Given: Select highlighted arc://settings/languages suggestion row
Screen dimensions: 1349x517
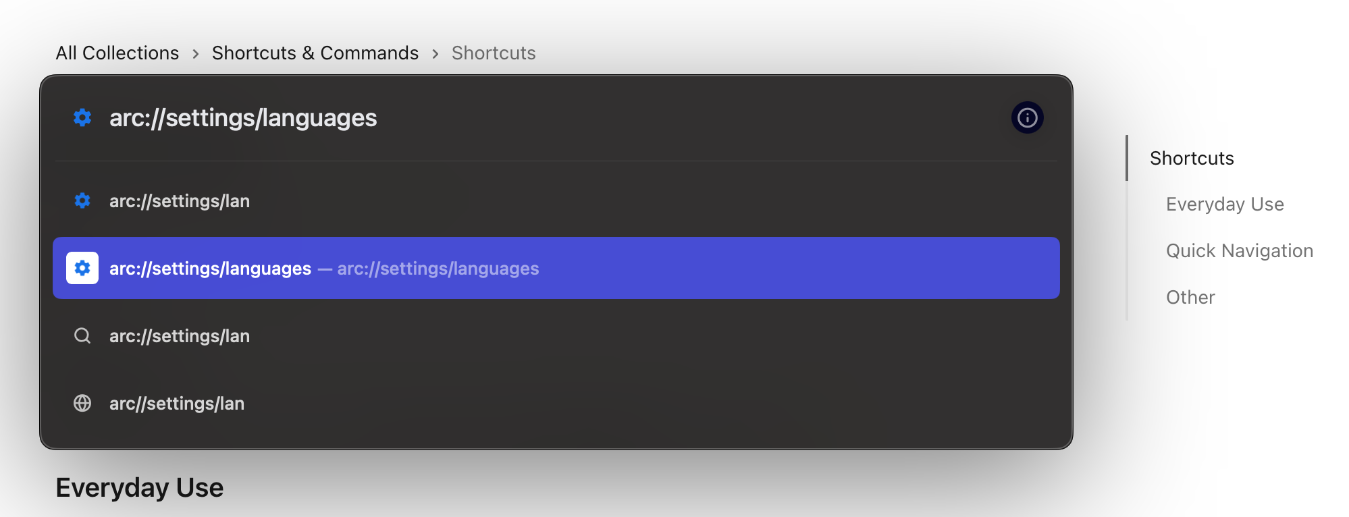Looking at the screenshot, I should 556,268.
